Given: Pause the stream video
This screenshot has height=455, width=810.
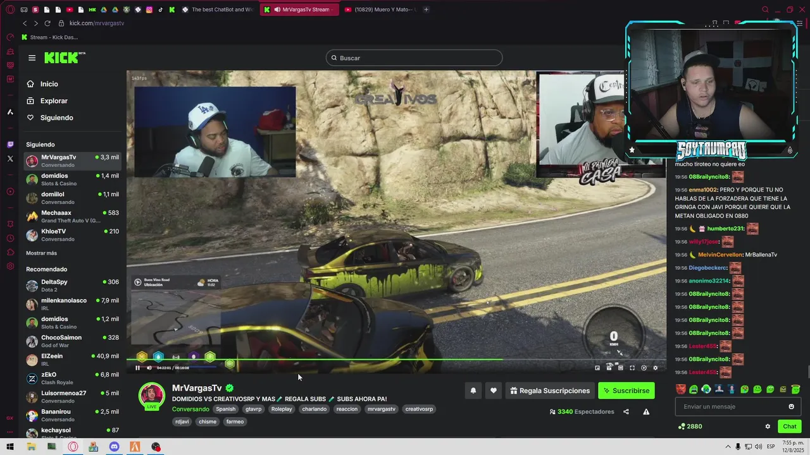Looking at the screenshot, I should pyautogui.click(x=137, y=368).
